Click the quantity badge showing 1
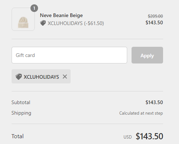The height and width of the screenshot is (144, 179). [x=34, y=8]
